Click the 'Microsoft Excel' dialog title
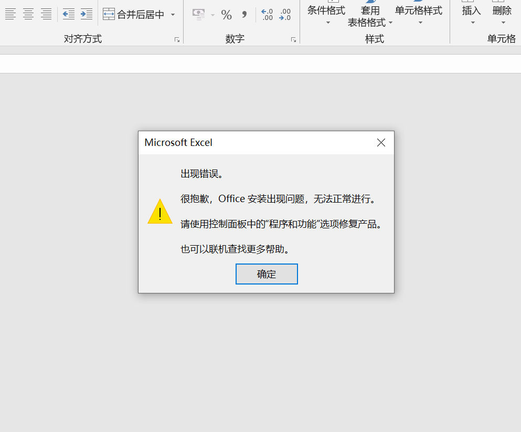Screen dimensions: 521x432 point(178,143)
